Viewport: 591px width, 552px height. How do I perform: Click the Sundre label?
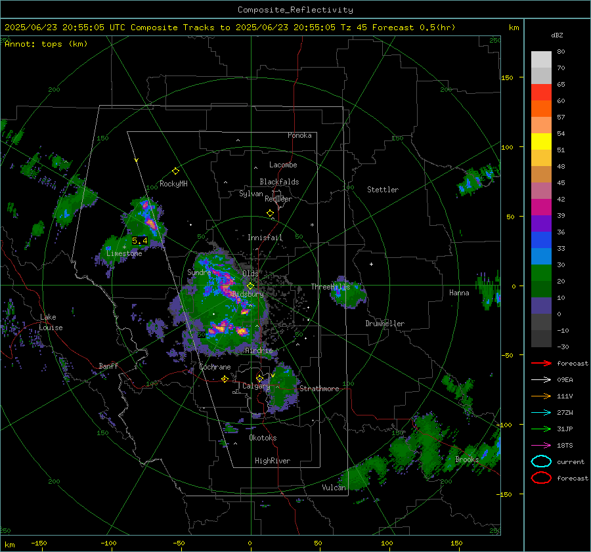coord(199,272)
